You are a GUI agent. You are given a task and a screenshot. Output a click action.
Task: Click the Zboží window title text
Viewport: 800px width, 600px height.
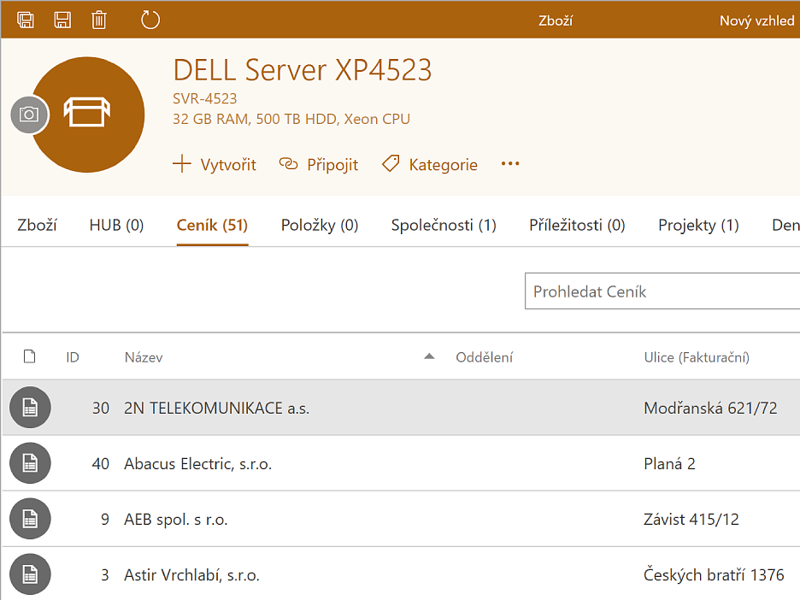click(x=556, y=21)
